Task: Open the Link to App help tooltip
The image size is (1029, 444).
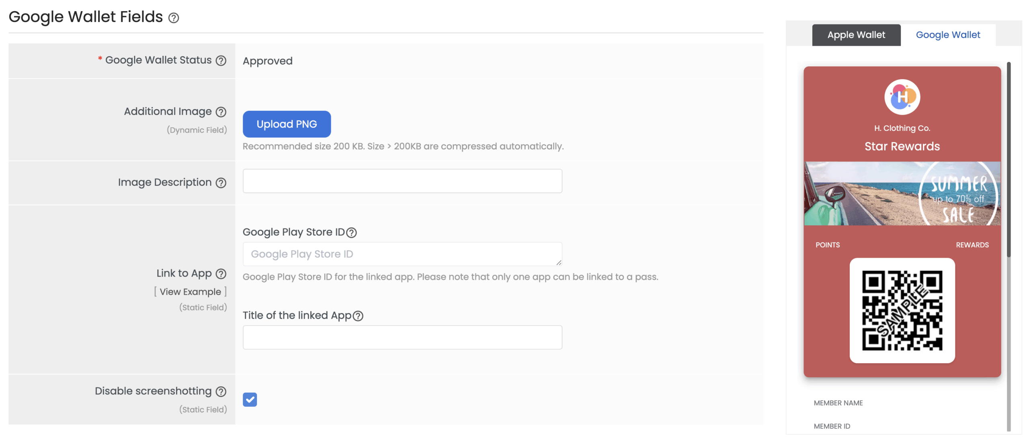Action: pyautogui.click(x=221, y=274)
